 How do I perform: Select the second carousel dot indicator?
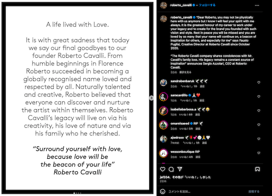click(76, 193)
